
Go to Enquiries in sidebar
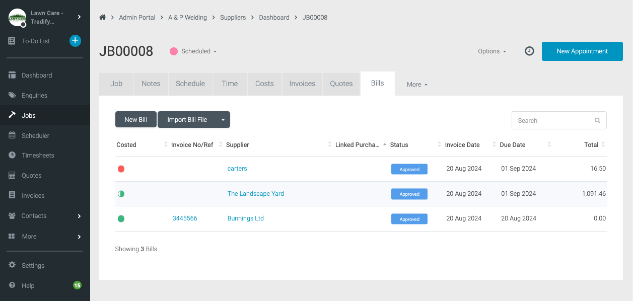[x=34, y=95]
